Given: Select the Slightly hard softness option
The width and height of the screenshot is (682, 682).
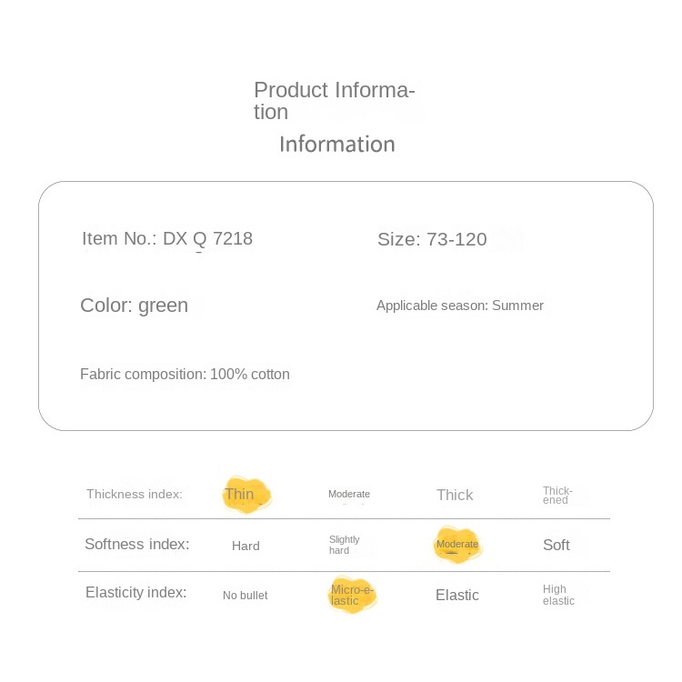Looking at the screenshot, I should 344,545.
